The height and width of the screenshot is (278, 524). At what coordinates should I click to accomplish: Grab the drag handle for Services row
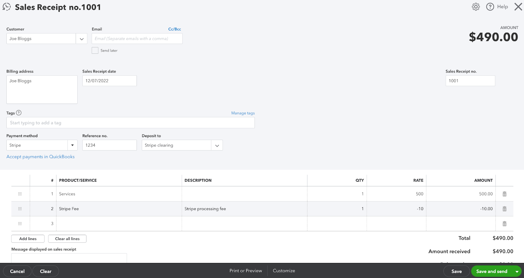20,194
